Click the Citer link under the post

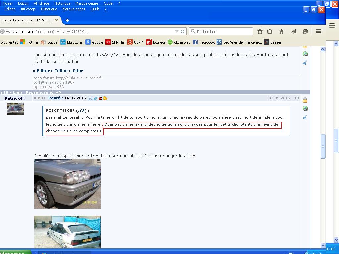pyautogui.click(x=78, y=71)
